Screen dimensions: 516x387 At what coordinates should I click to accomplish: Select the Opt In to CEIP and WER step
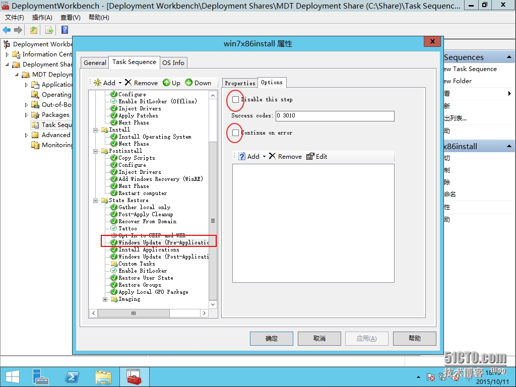tap(151, 236)
